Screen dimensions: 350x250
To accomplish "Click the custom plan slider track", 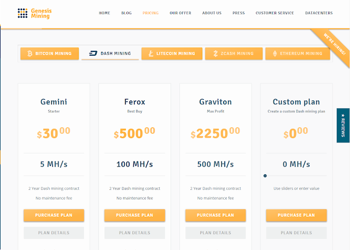I will (296, 176).
